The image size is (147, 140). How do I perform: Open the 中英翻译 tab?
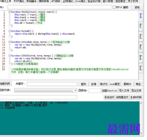click(31, 1)
